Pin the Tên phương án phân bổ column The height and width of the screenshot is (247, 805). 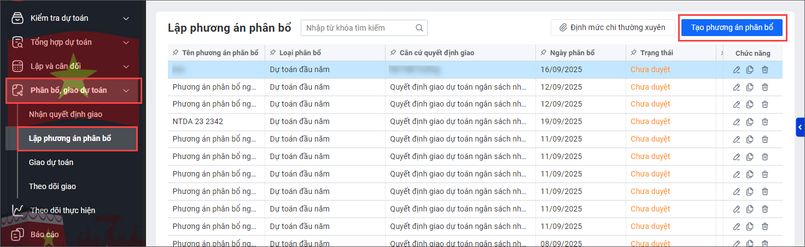coord(176,53)
